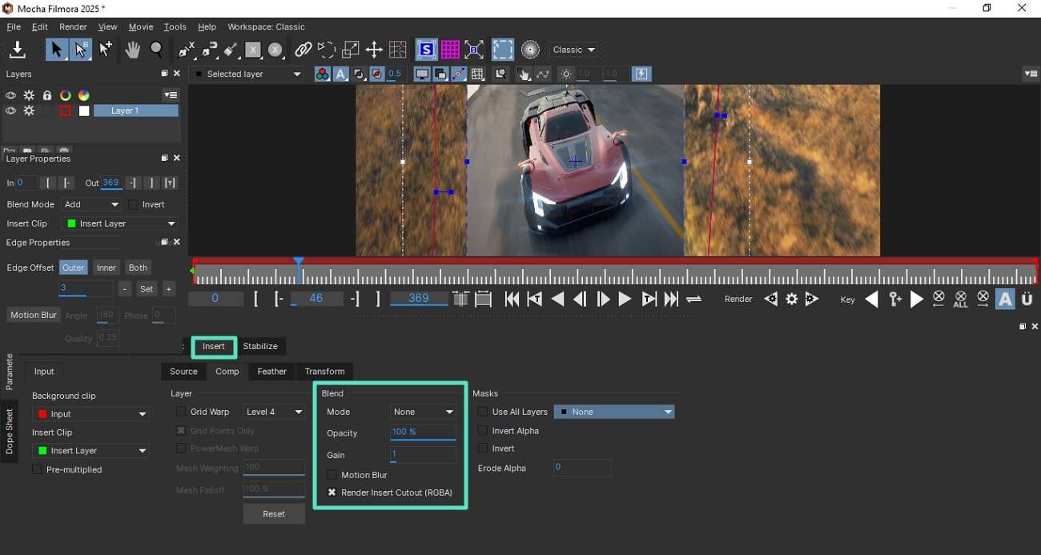The height and width of the screenshot is (555, 1041).
Task: Open the Tools menu
Action: coord(175,27)
